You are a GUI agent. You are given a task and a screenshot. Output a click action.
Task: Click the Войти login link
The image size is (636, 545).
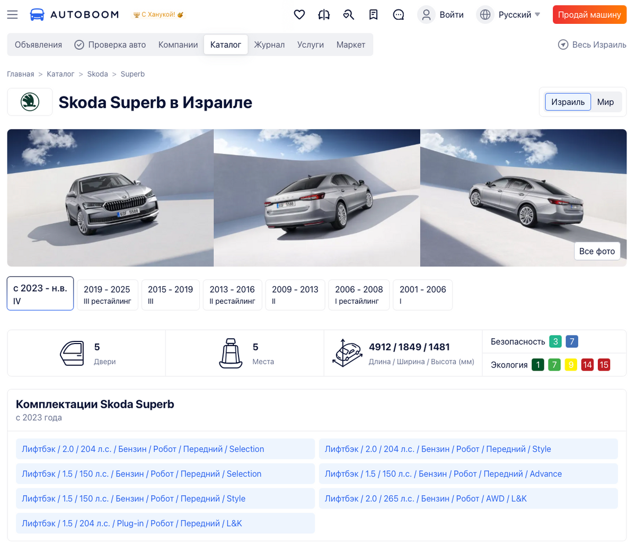[x=452, y=15]
